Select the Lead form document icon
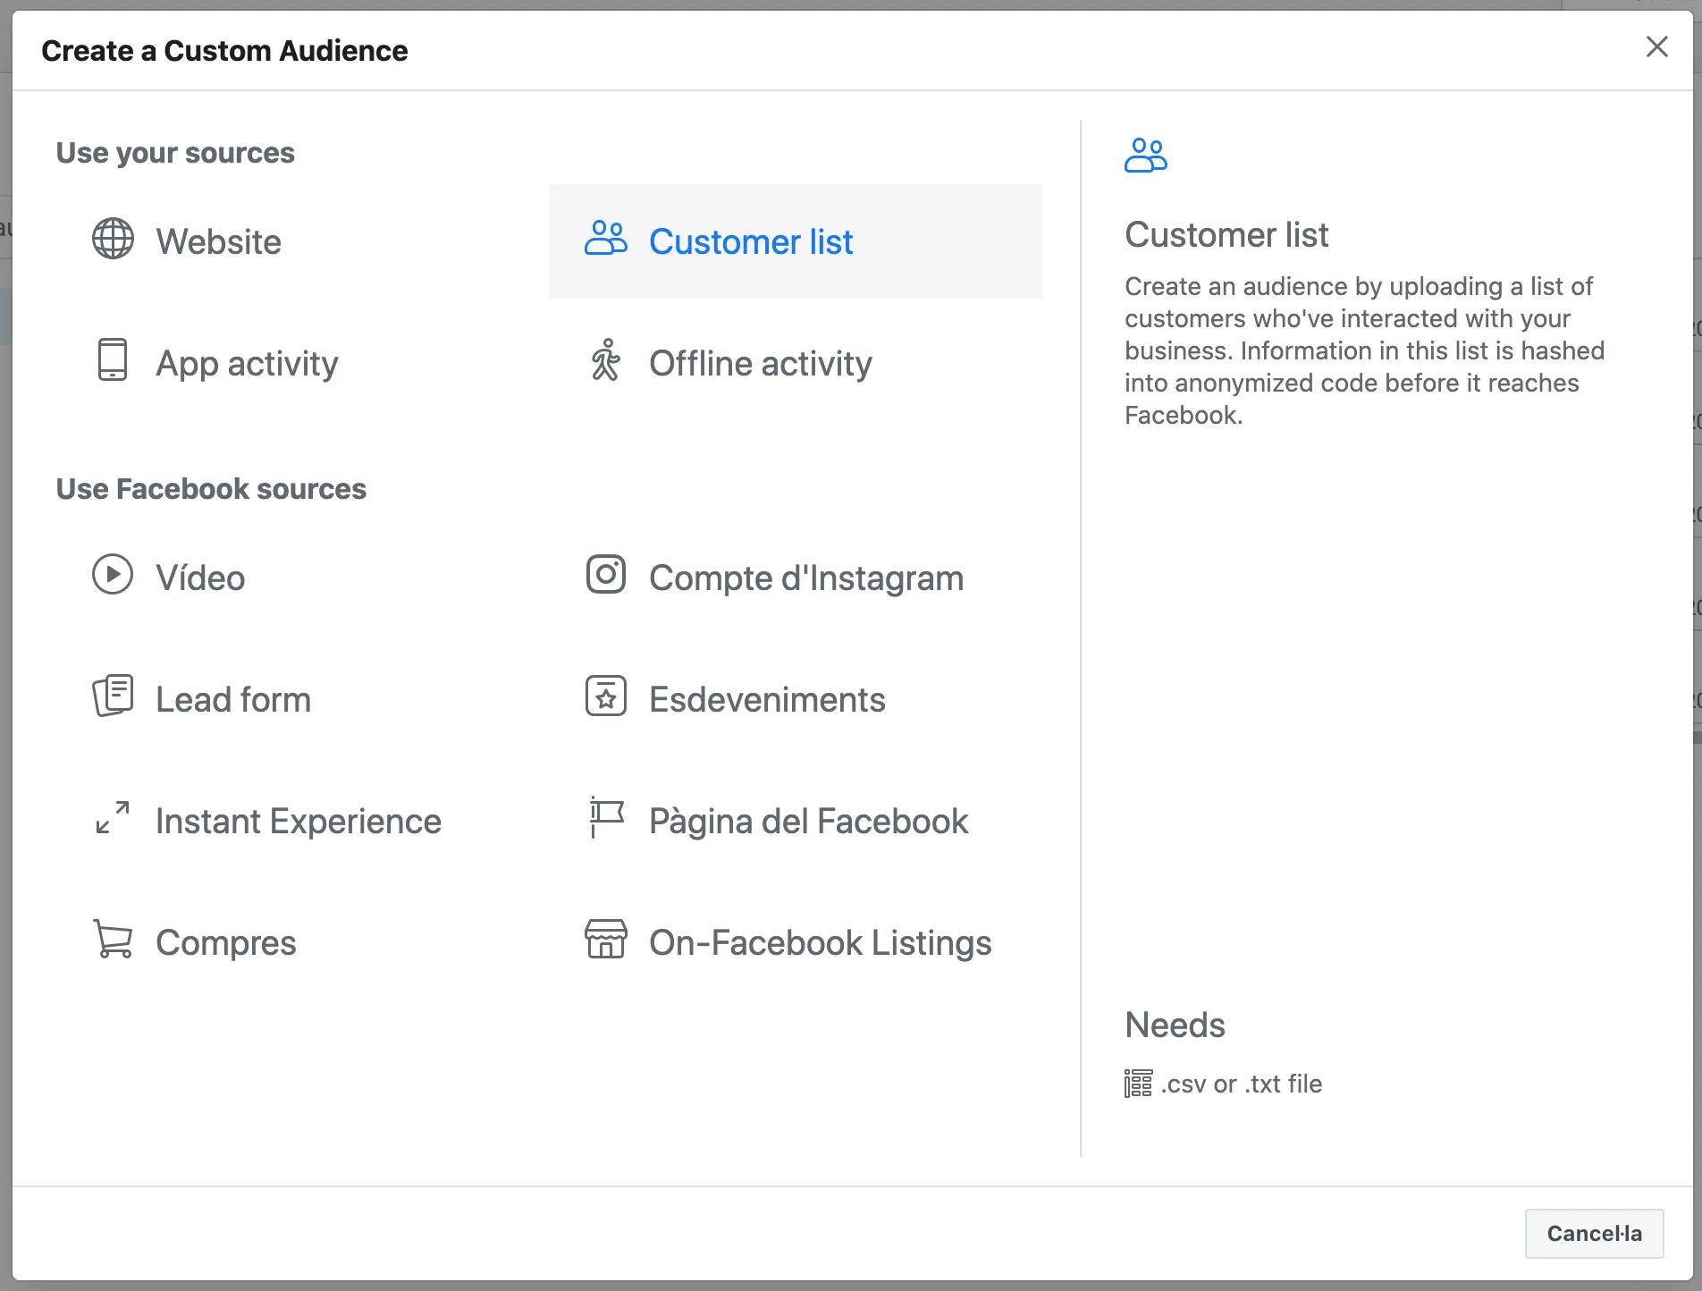 [113, 696]
